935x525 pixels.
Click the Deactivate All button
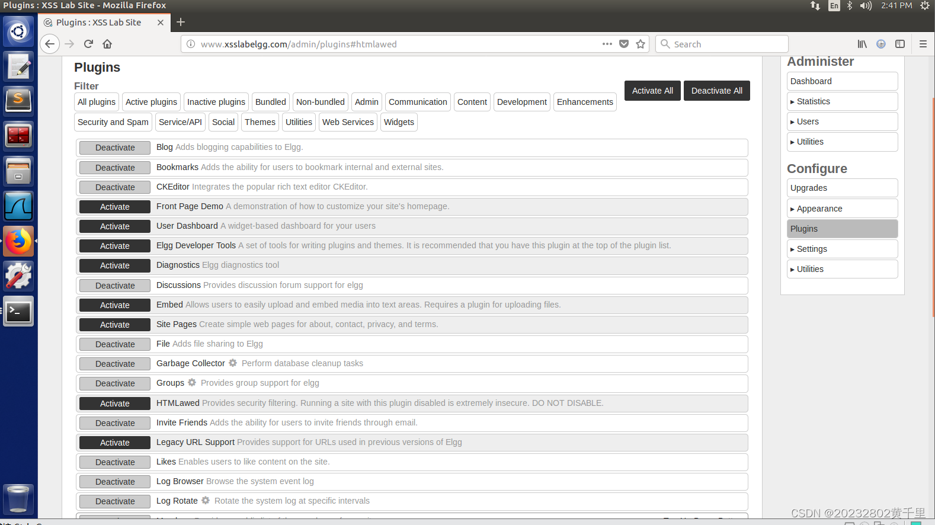click(x=717, y=91)
